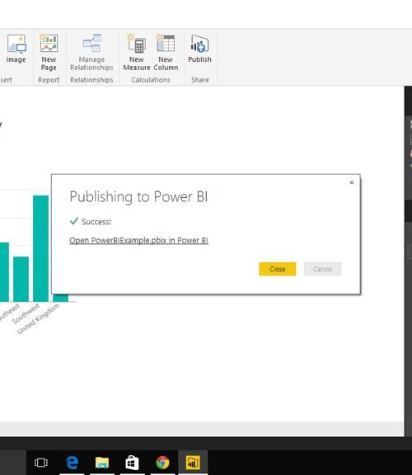Open the Windows Store taskbar icon

pos(133,463)
